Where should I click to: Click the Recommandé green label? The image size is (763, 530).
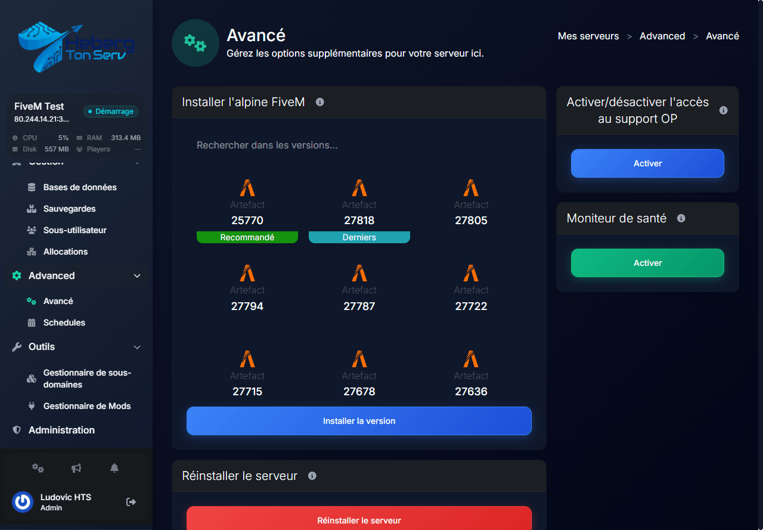[247, 237]
